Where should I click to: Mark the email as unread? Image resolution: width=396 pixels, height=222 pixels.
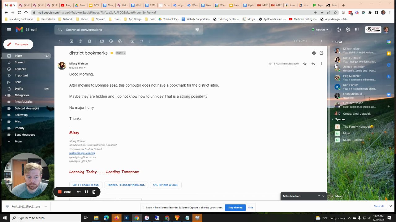102,41
